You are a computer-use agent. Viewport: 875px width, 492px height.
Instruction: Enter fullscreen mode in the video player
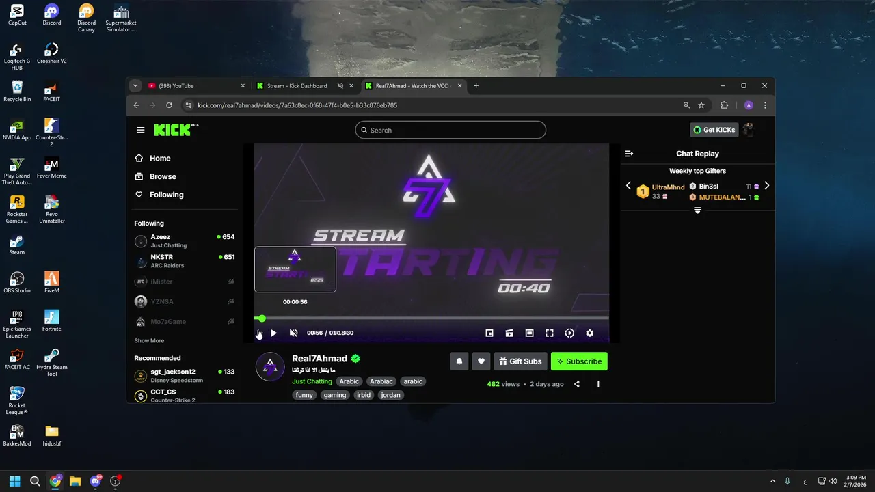pyautogui.click(x=549, y=333)
